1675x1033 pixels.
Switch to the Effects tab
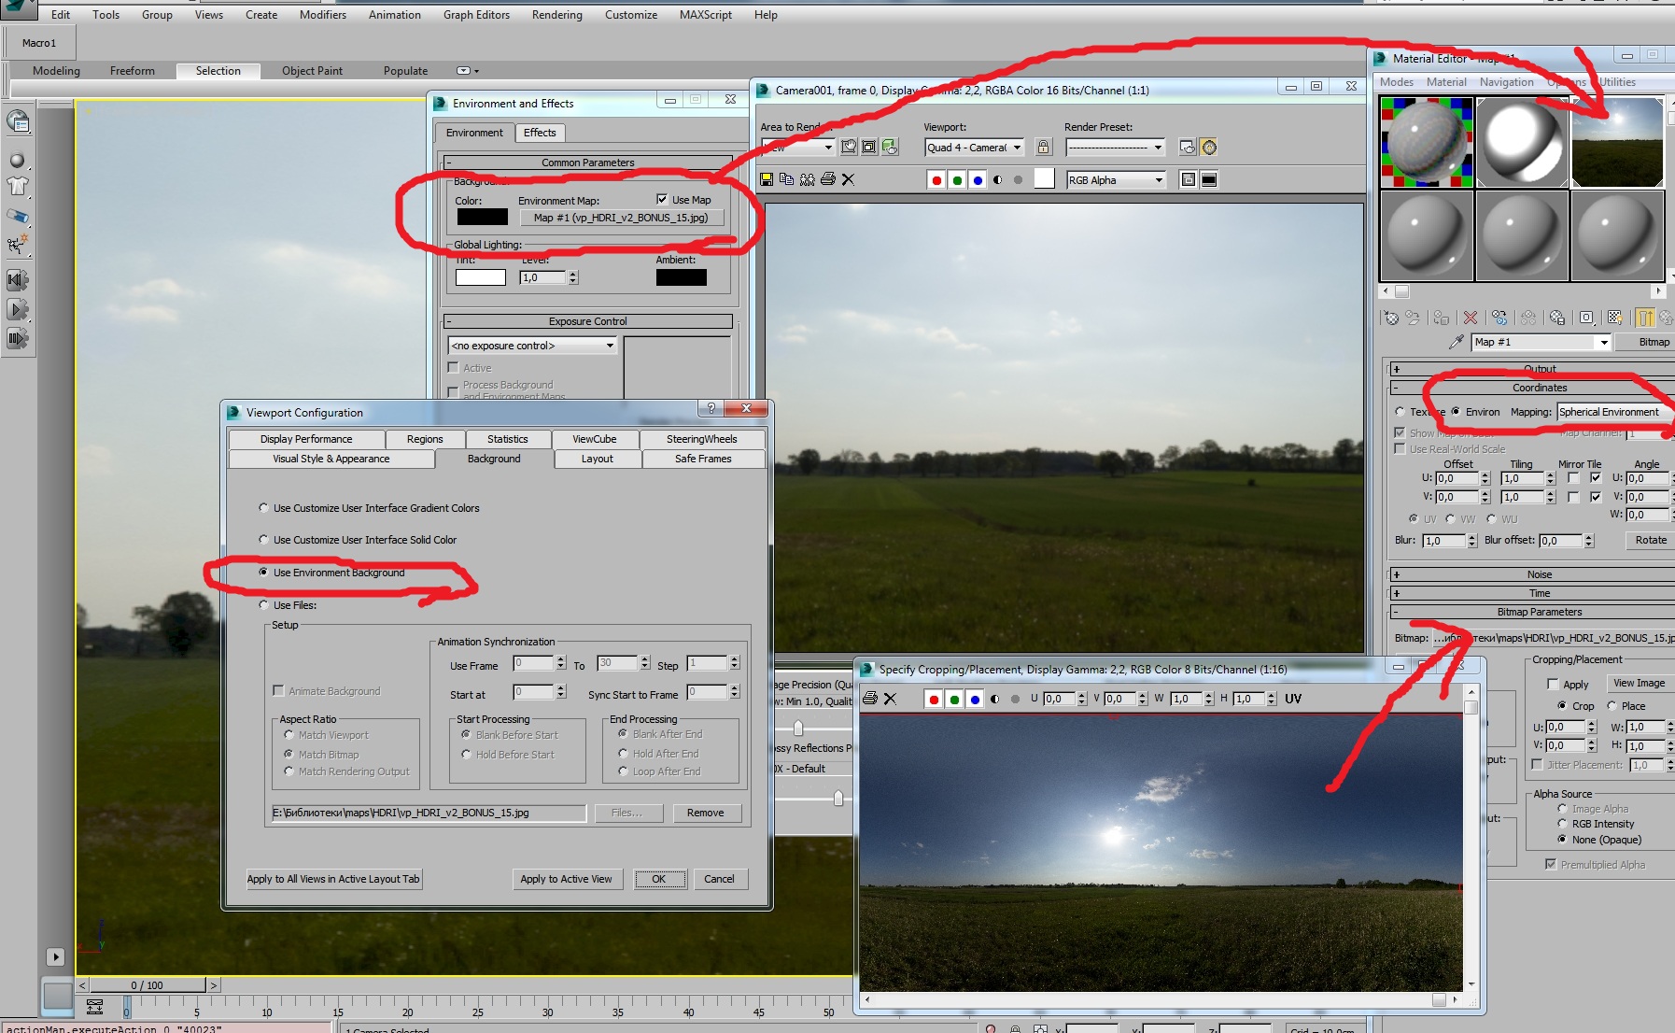[x=540, y=133]
